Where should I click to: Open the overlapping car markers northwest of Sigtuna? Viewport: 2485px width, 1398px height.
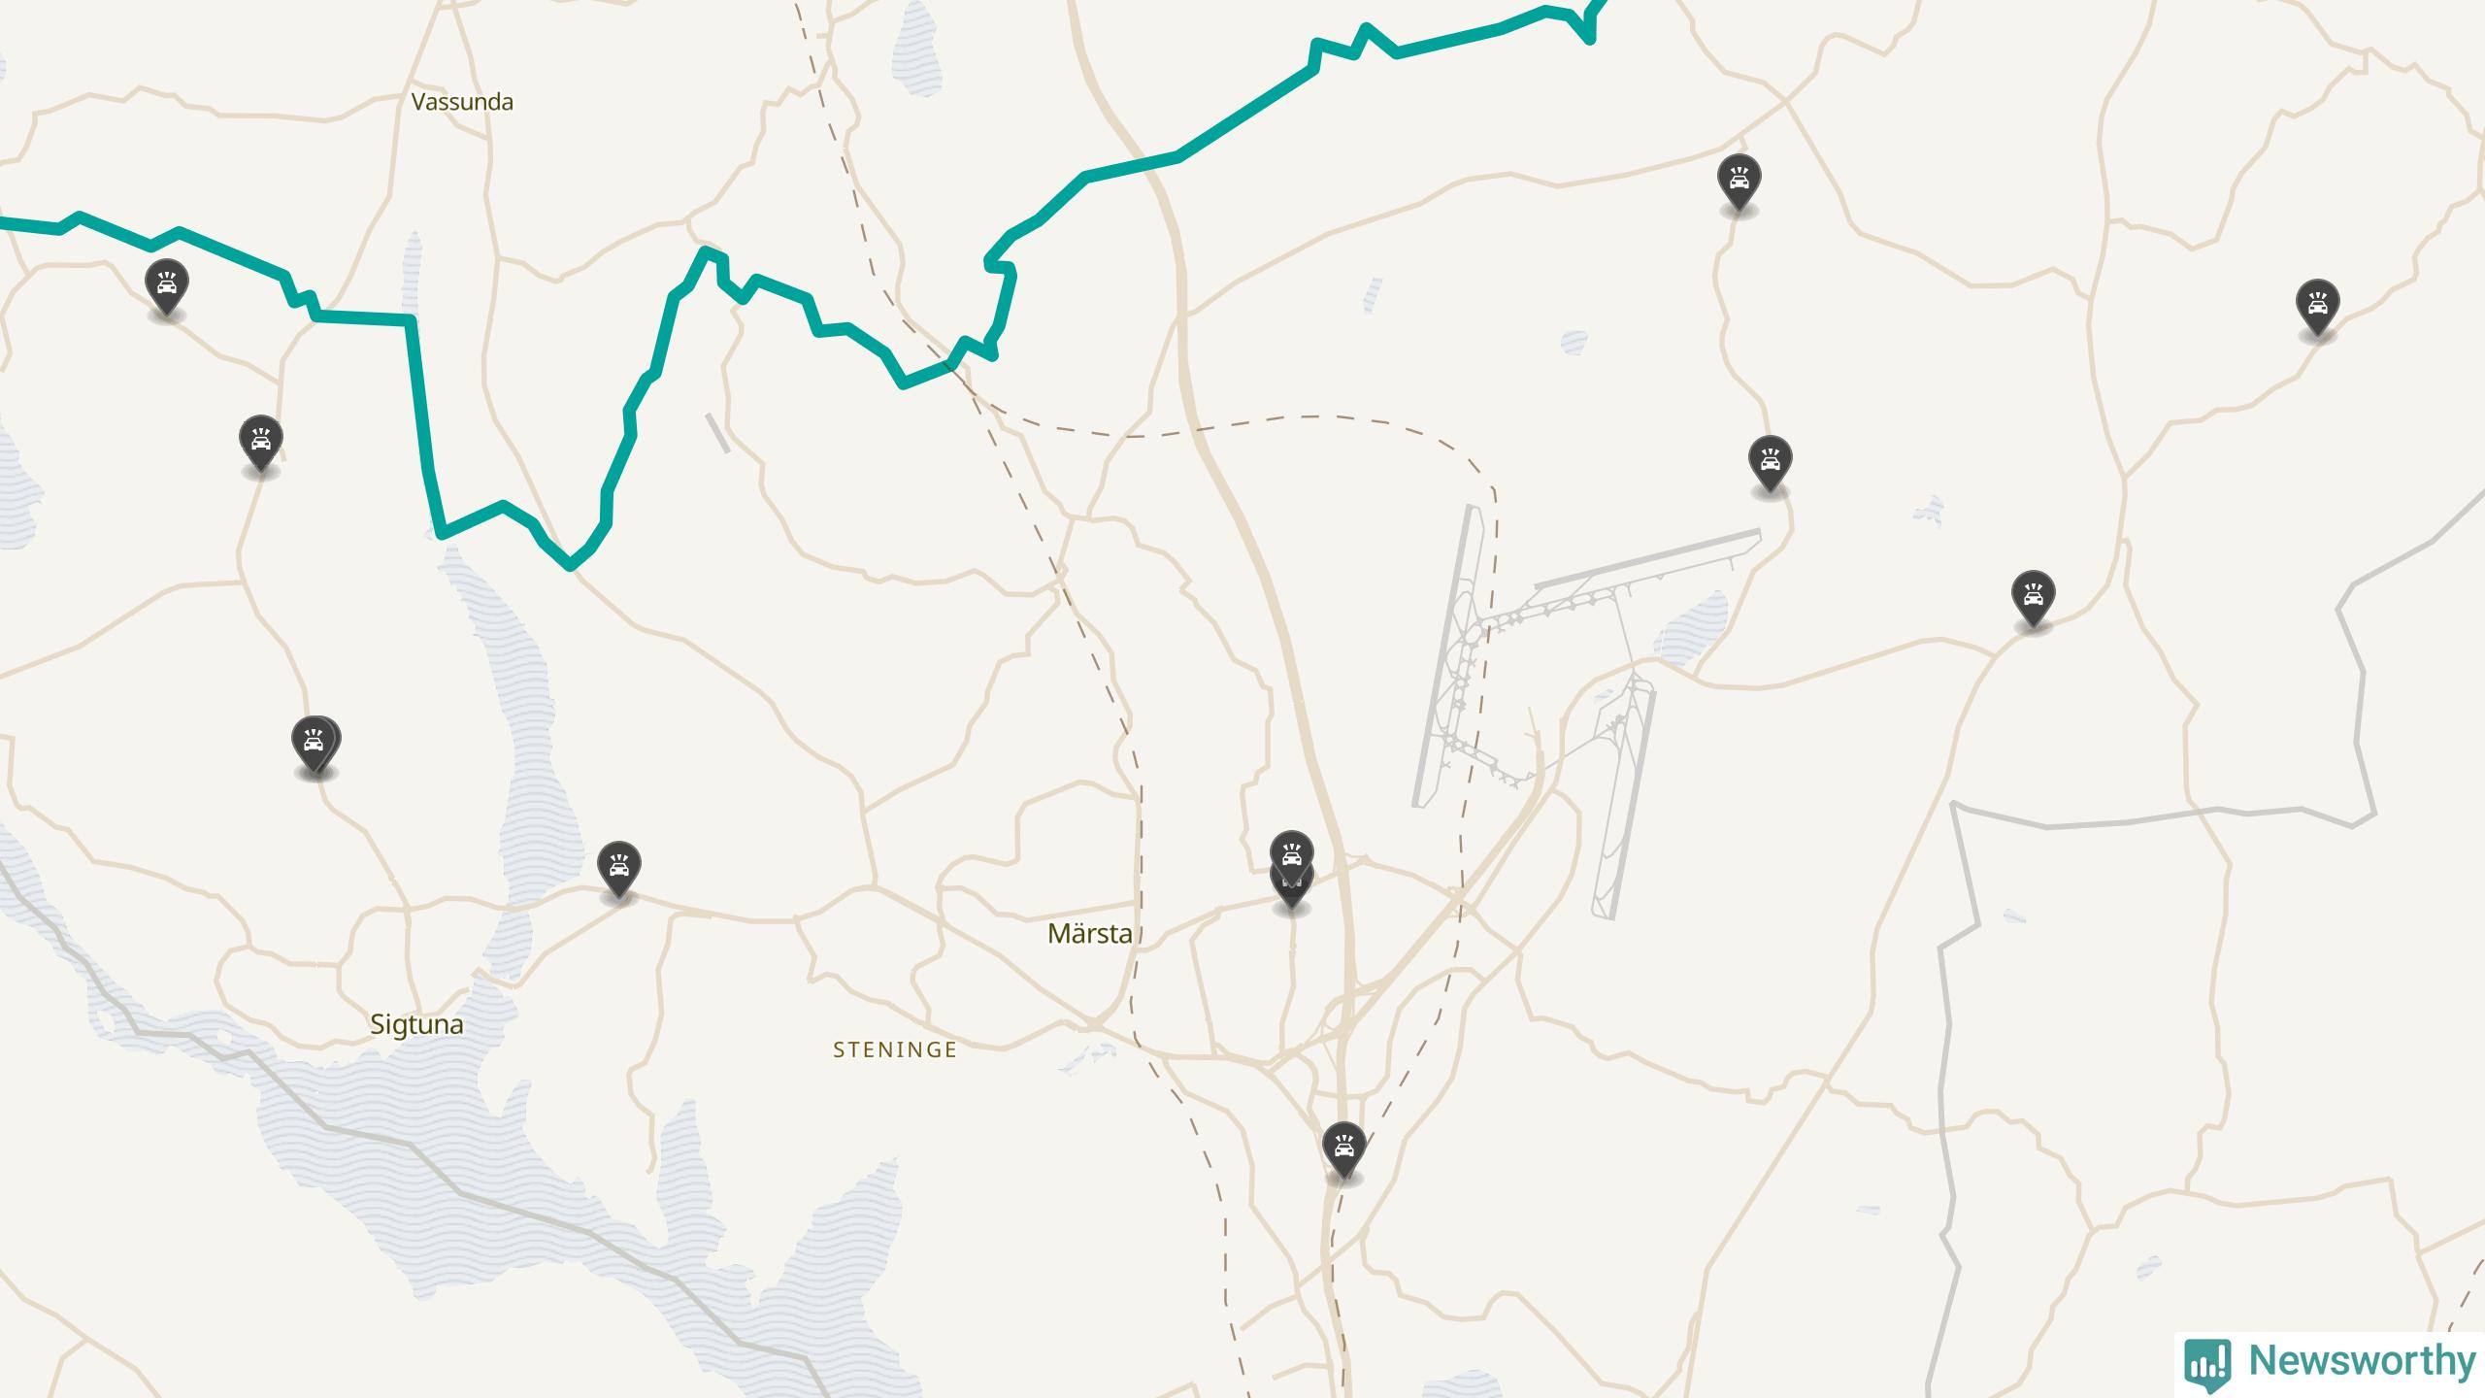point(315,746)
